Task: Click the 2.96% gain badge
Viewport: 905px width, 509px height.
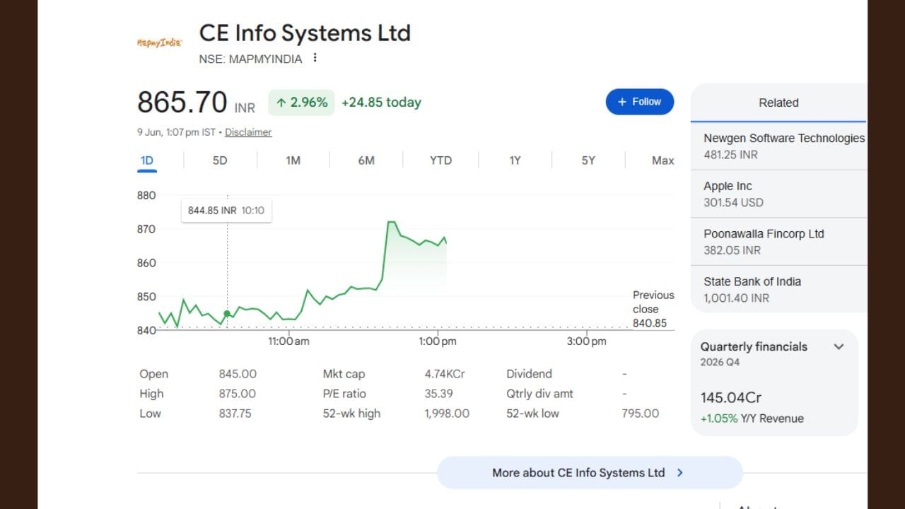Action: tap(301, 103)
